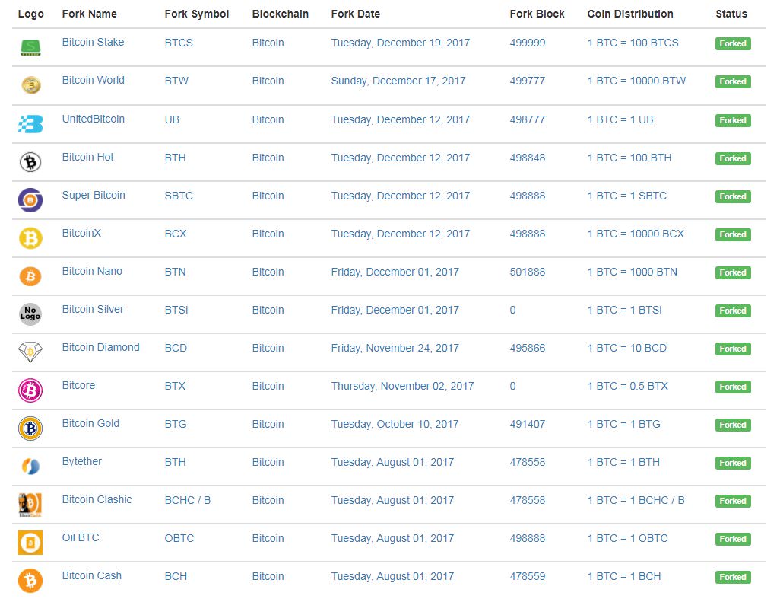Open the Bitcoin Gold link
Screen dimensions: 780x599
90,424
